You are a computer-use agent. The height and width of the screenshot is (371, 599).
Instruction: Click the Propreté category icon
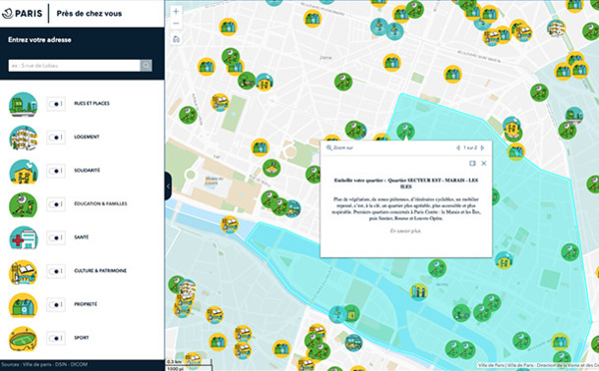[23, 305]
